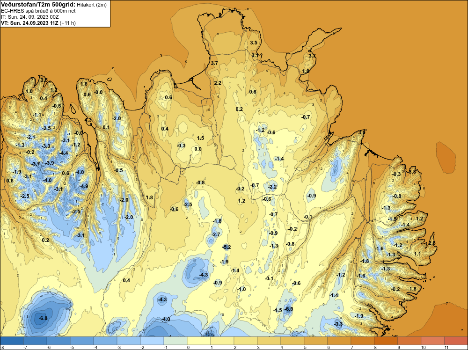Click the red swatch right of legend label 11

coord(456,341)
